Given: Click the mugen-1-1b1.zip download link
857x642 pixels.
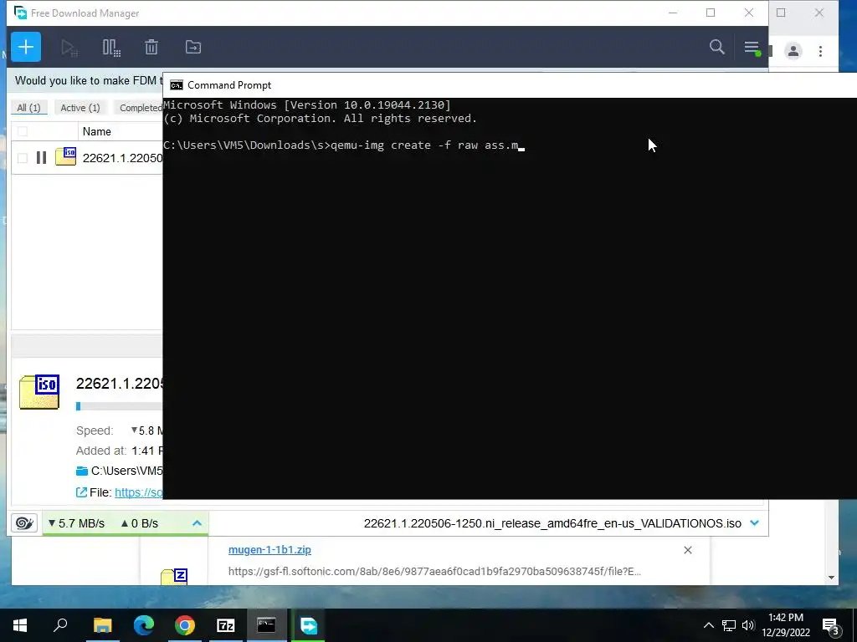Looking at the screenshot, I should click(269, 550).
